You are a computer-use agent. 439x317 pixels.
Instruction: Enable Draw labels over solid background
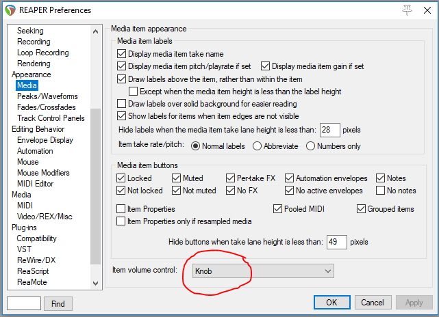(121, 104)
